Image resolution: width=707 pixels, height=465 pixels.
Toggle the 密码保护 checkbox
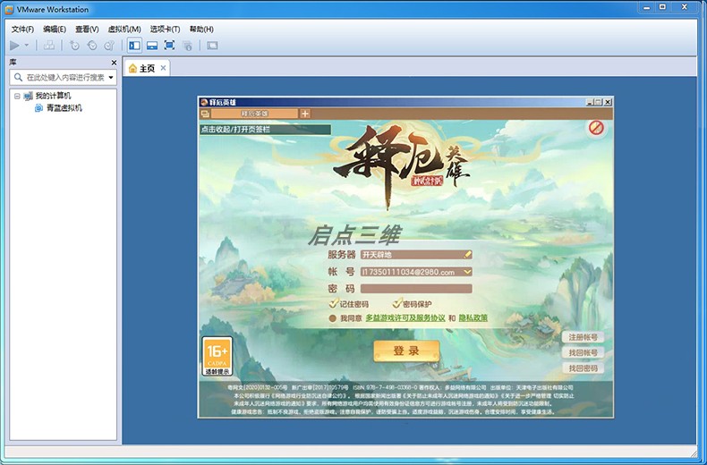(x=396, y=303)
